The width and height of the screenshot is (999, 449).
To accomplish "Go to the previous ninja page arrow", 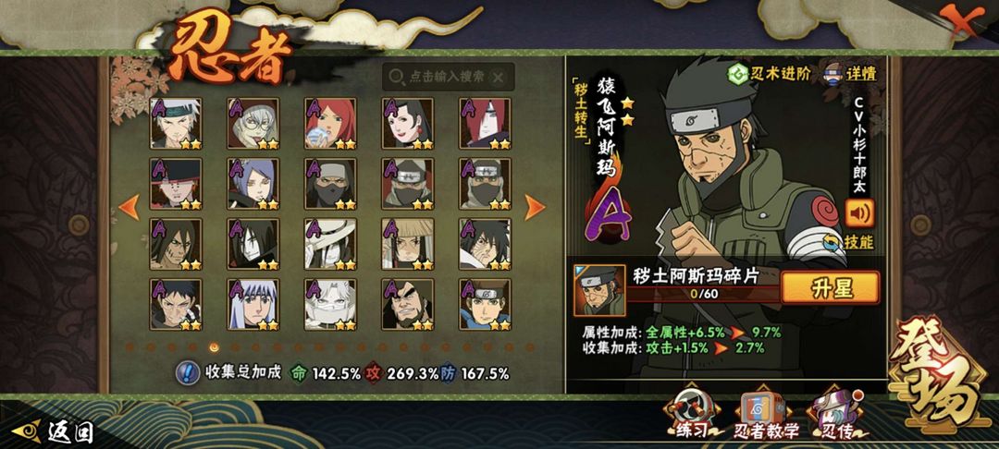I will tap(129, 207).
